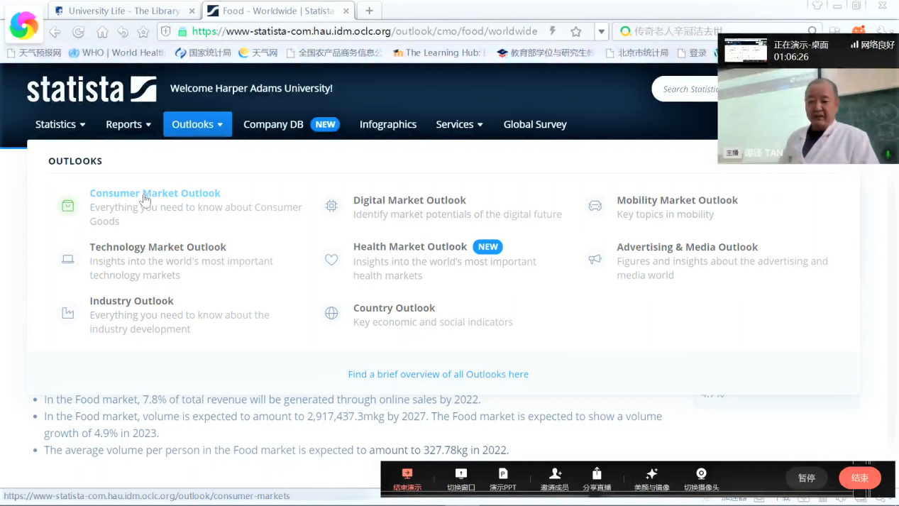Click the Industry Outlook chart icon
Viewport: 899px width, 506px height.
67,314
